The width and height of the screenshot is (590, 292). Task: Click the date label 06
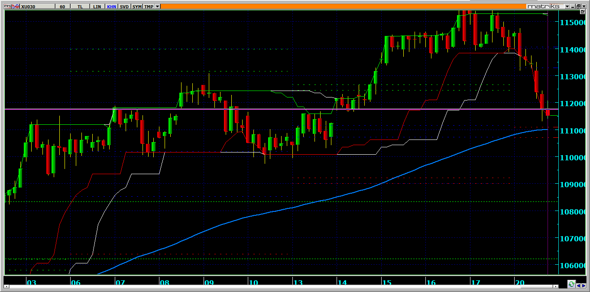coord(75,282)
